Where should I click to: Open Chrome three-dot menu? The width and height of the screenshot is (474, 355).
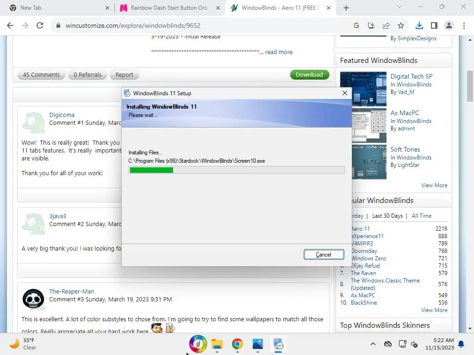click(464, 26)
